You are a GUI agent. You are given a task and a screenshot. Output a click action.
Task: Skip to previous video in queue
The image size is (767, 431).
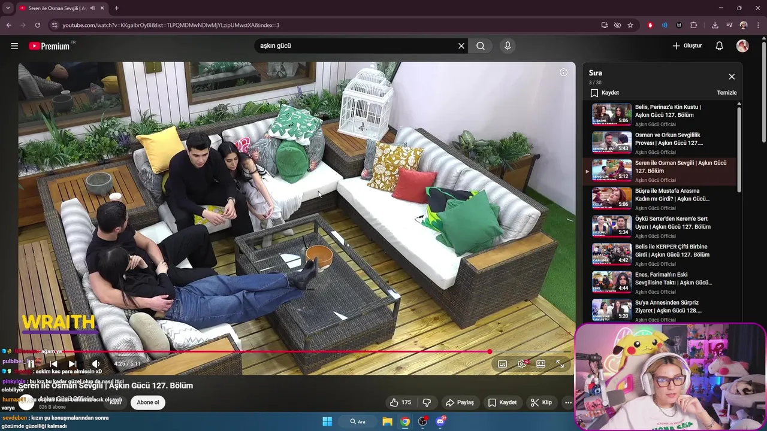(53, 363)
